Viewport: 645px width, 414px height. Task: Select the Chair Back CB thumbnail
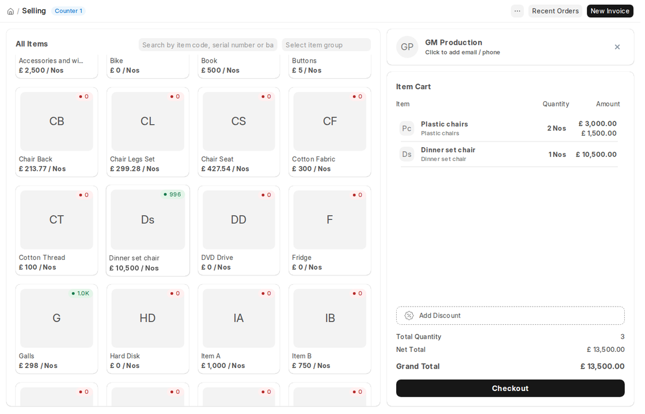click(57, 121)
